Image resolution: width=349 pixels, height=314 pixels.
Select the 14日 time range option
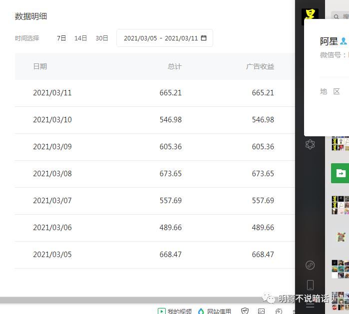(x=81, y=38)
